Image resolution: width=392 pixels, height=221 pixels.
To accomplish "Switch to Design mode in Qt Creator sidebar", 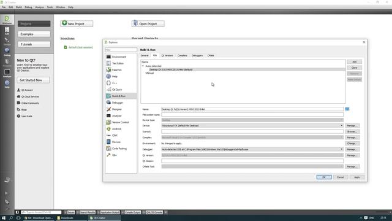I will (7, 41).
